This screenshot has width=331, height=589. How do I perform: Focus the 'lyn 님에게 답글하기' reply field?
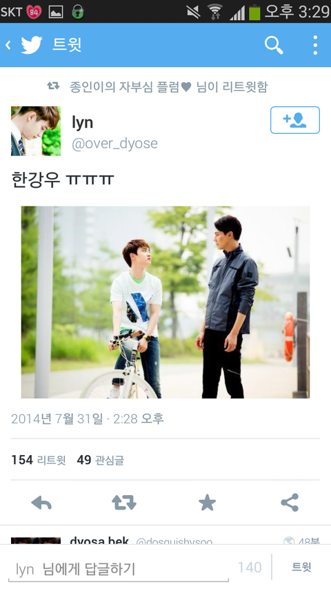(x=118, y=569)
